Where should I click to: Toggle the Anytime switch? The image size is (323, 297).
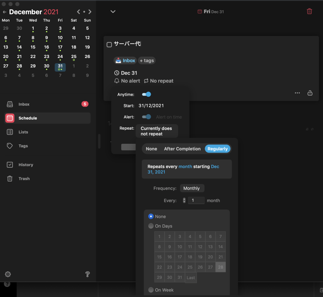coord(147,95)
